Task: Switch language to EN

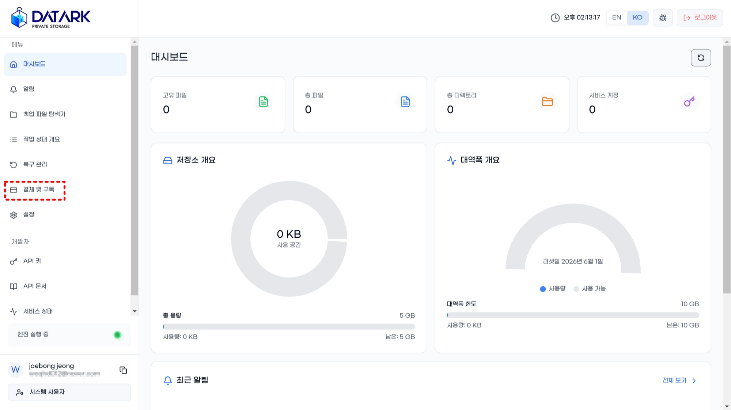Action: [x=617, y=18]
